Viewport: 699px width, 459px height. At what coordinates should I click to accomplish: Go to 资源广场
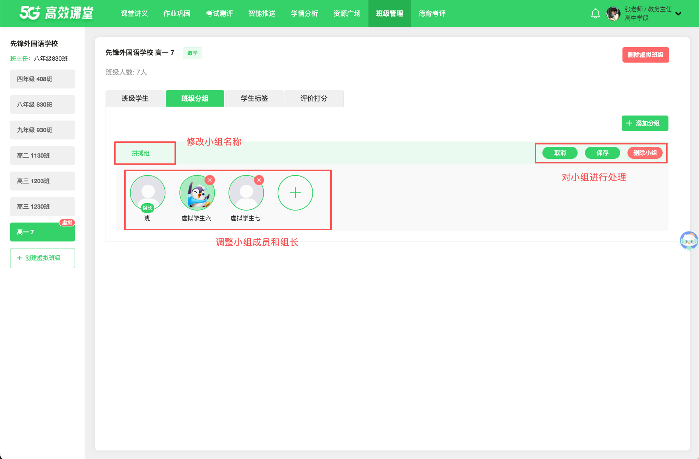point(347,14)
